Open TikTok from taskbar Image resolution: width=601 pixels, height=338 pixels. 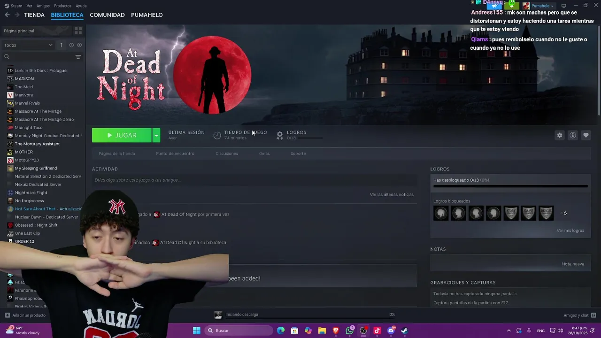(x=377, y=330)
